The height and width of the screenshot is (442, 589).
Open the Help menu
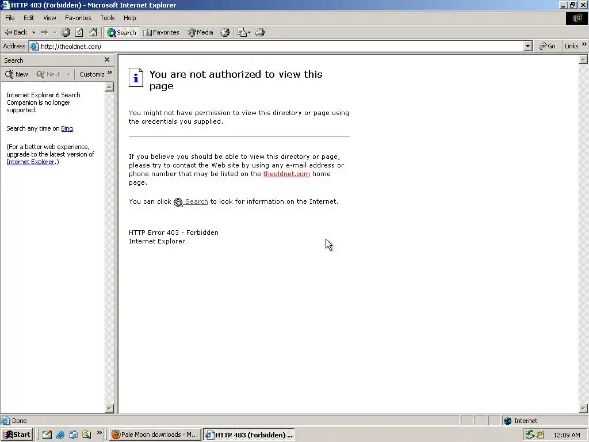click(x=129, y=18)
